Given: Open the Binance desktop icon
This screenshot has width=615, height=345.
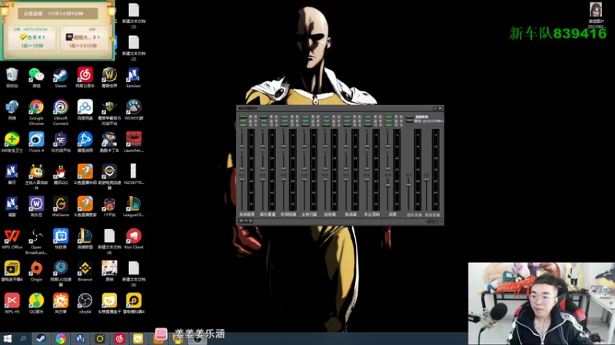Looking at the screenshot, I should [x=85, y=271].
